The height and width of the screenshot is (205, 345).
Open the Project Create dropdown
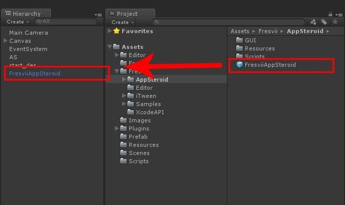(122, 22)
